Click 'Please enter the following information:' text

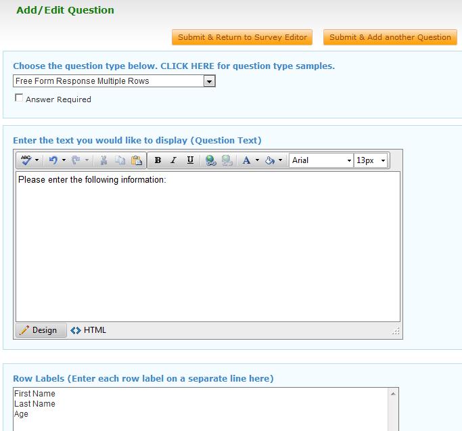coord(92,179)
